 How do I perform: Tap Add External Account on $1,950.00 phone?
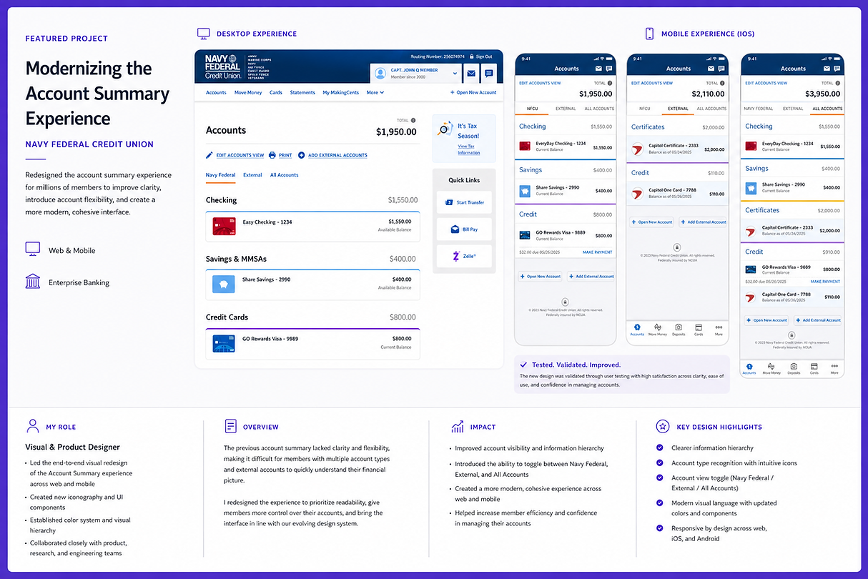[591, 277]
